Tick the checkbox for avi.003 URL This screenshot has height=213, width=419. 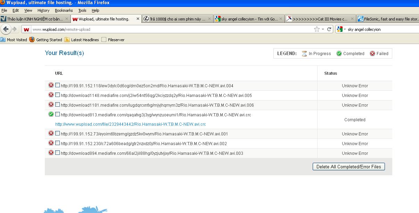[57, 152]
